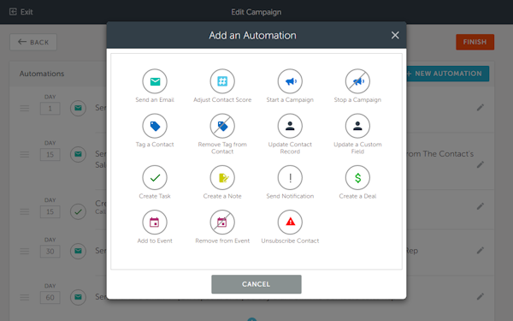Click the Finish button
This screenshot has width=513, height=321.
coord(475,42)
